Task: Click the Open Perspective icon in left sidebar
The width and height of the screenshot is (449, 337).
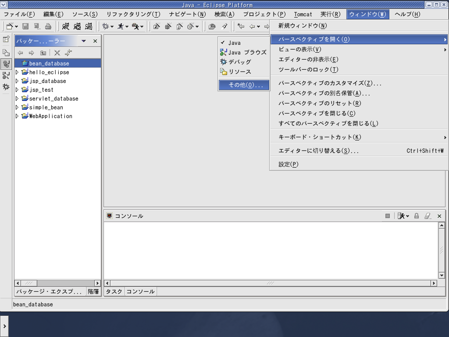Action: point(6,39)
